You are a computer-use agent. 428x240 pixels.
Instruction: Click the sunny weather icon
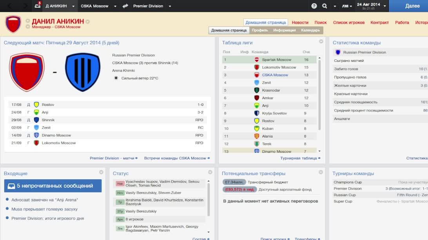click(x=116, y=78)
